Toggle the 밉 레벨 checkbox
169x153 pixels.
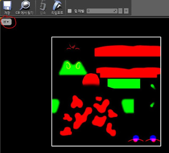click(70, 11)
